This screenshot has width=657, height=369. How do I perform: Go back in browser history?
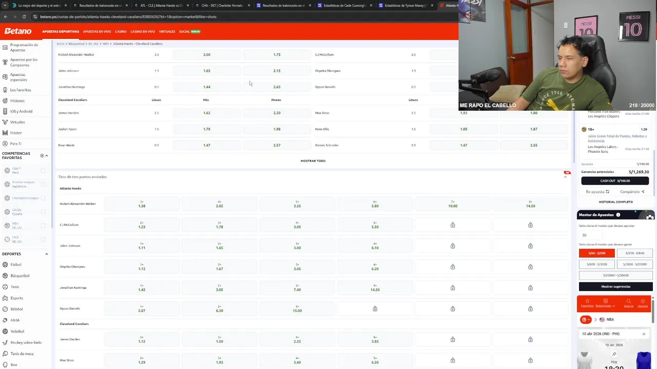point(6,16)
